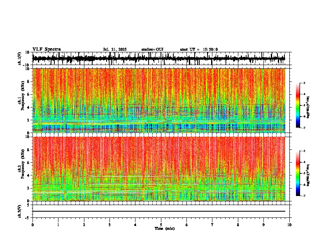Click the time axis tick label "7"
Screen dimensions: 326x252
tap(212, 225)
